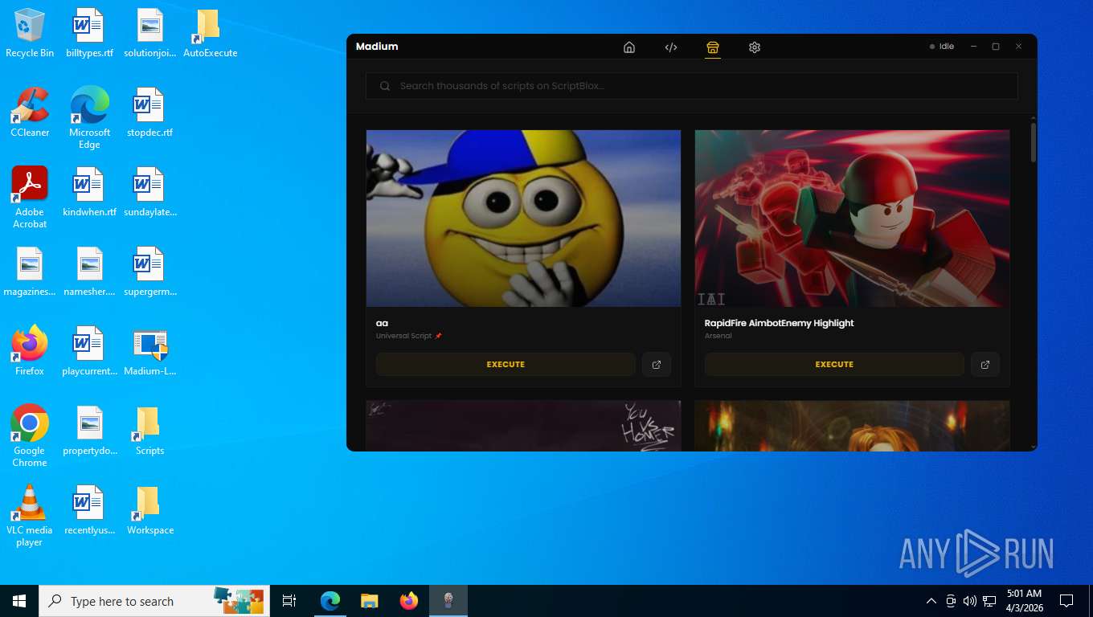Image resolution: width=1093 pixels, height=617 pixels.
Task: Click the 'aa' script thumbnail image
Action: tap(523, 219)
